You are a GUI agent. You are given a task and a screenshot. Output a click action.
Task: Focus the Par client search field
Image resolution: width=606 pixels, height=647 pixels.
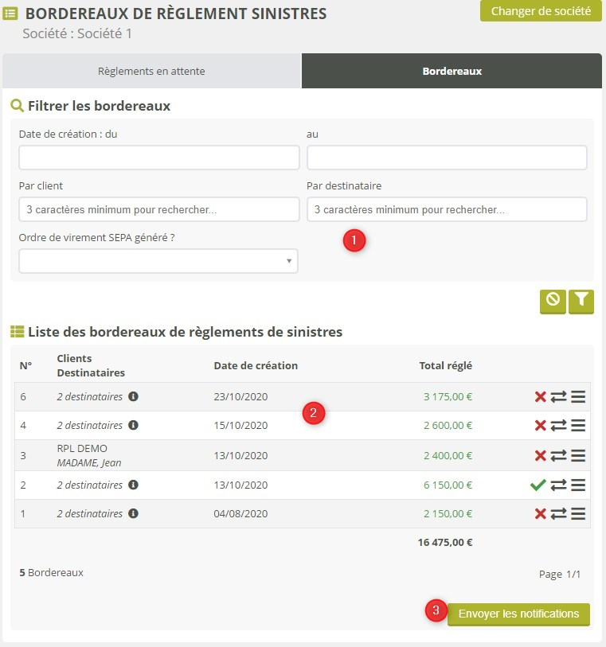pos(158,209)
